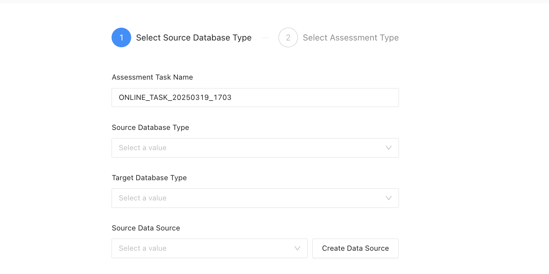Click the connector line between the steps
The width and height of the screenshot is (549, 274).
coord(265,38)
